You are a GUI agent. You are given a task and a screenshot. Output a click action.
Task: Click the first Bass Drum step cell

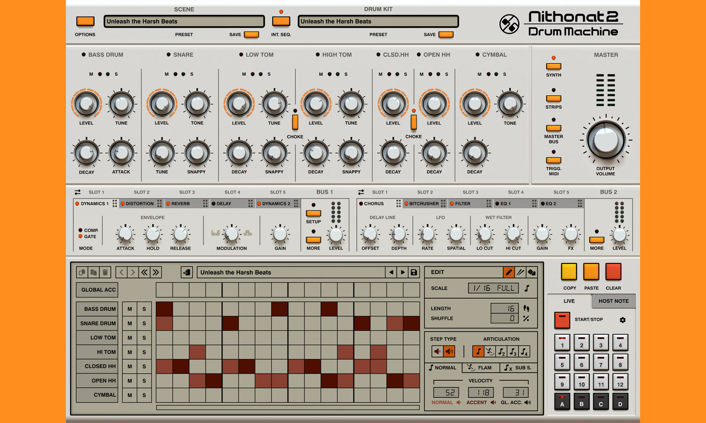click(164, 309)
